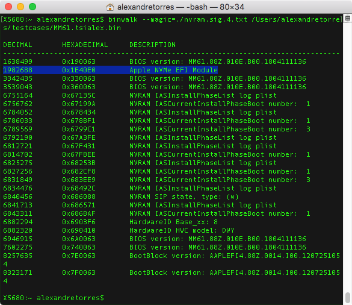
Task: Click 'HardwareID Base_xx: 8' text
Action: pyautogui.click(x=173, y=222)
